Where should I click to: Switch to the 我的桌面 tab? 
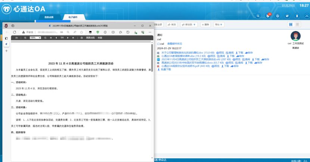pos(49,18)
